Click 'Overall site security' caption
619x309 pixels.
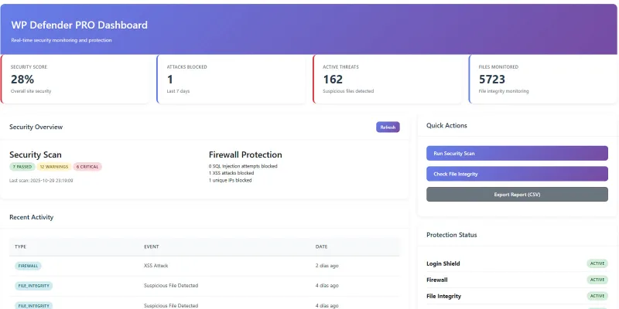coord(31,91)
